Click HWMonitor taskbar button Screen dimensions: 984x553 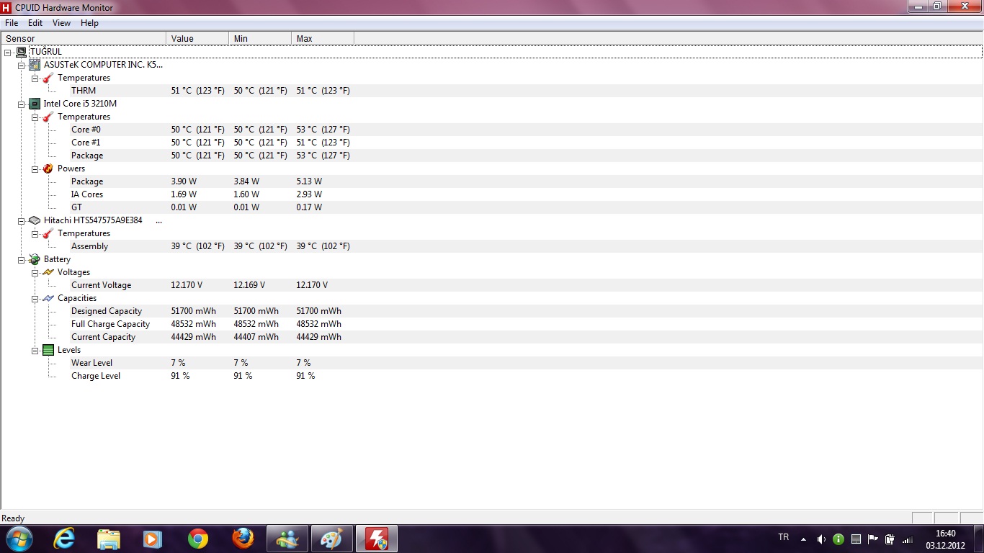[x=377, y=539]
